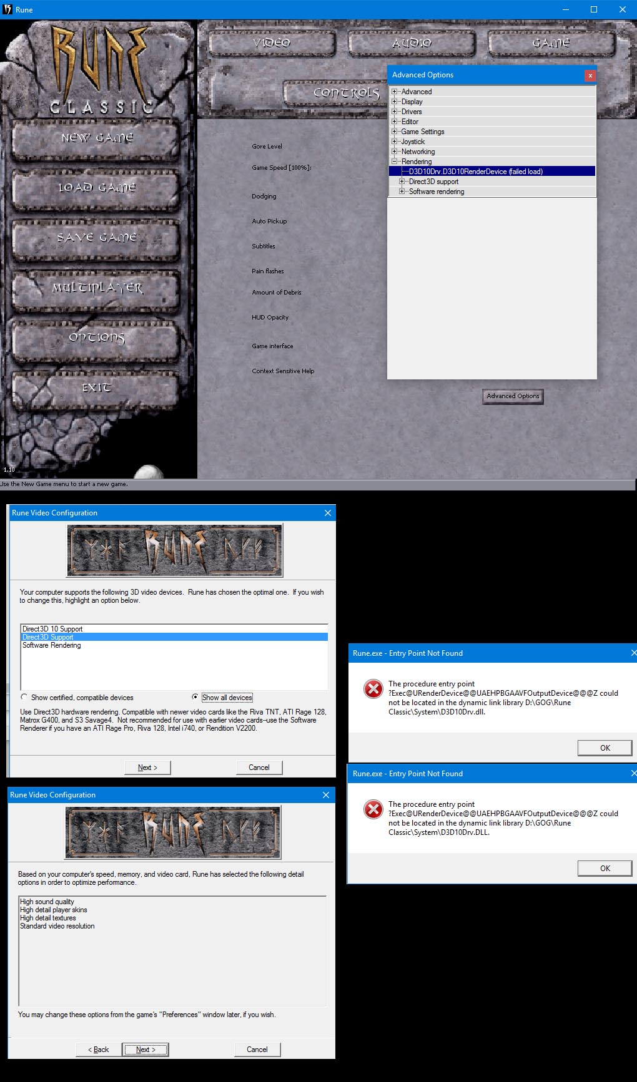Viewport: 637px width, 1082px height.
Task: Expand the Game Settings tree node
Action: (x=394, y=132)
